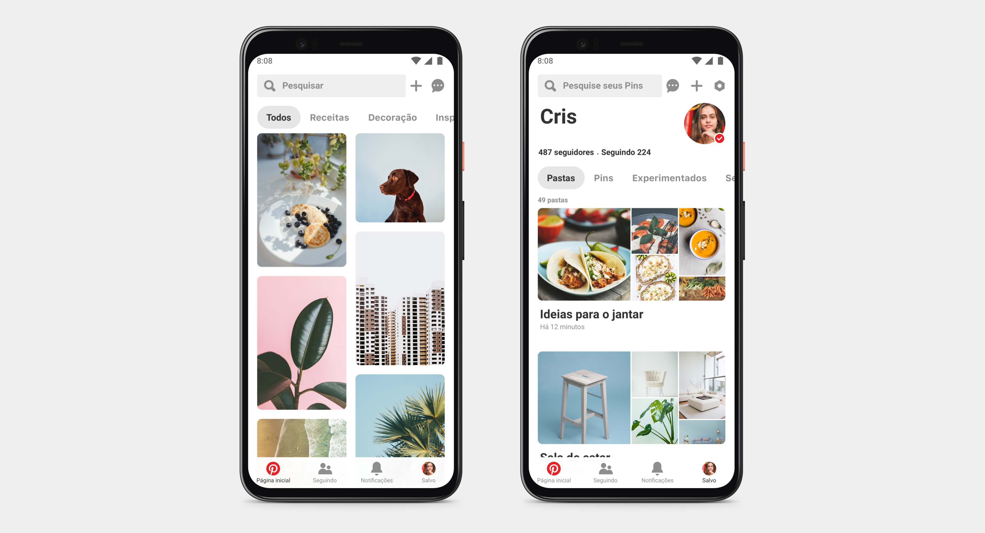Screen dimensions: 985x533
Task: Expand the Inspi filter tab left screen
Action: click(x=443, y=117)
